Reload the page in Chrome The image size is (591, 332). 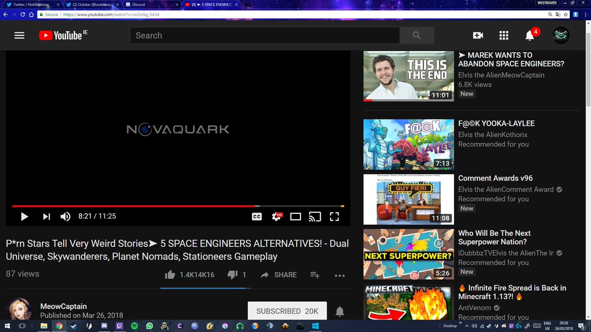[x=23, y=14]
